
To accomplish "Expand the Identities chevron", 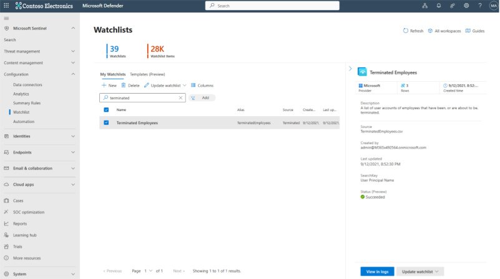I will [x=73, y=136].
